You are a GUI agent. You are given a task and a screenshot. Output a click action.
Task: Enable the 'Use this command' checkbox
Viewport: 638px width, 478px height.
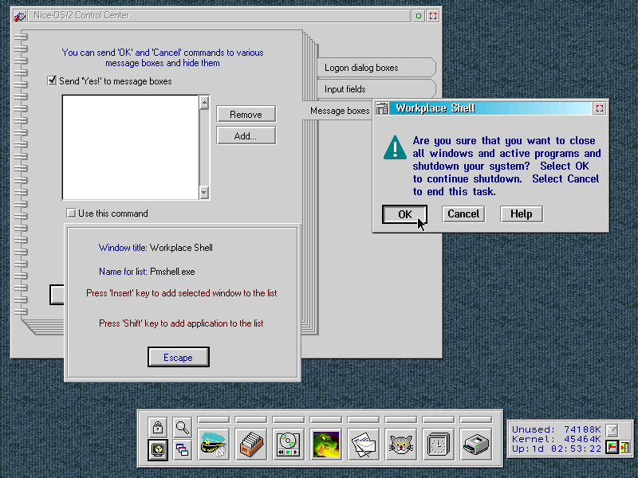pyautogui.click(x=71, y=213)
